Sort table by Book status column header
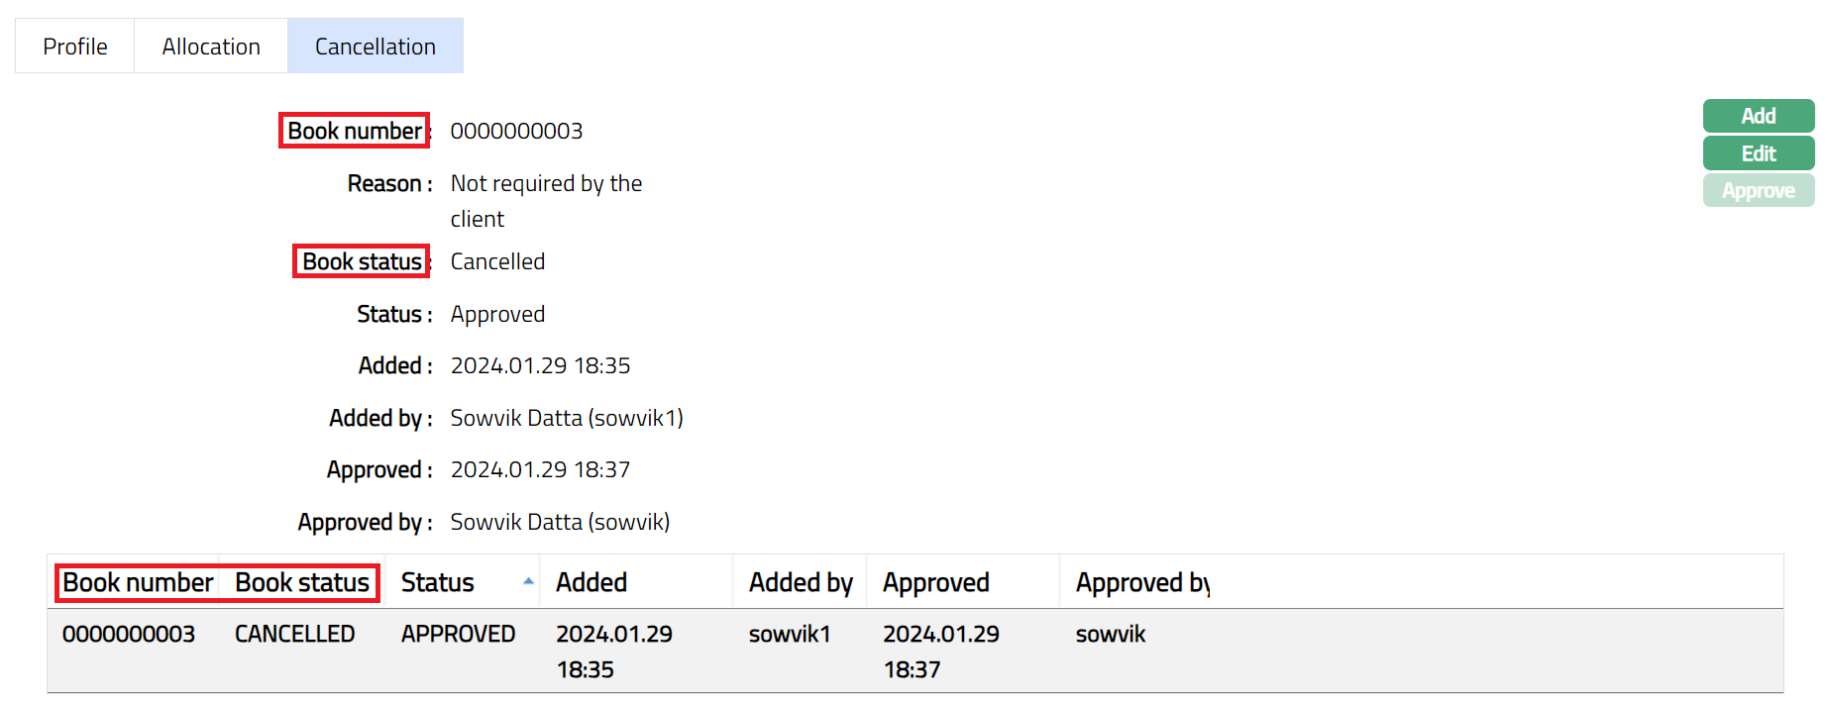The height and width of the screenshot is (703, 1829). [302, 583]
